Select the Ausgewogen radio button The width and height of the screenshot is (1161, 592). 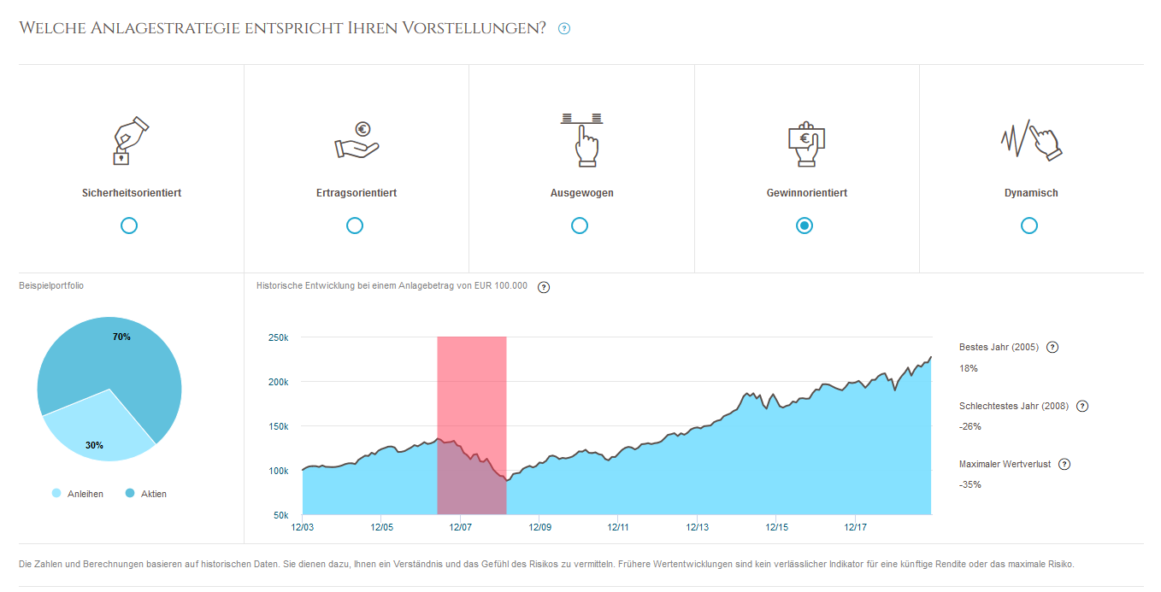click(580, 226)
